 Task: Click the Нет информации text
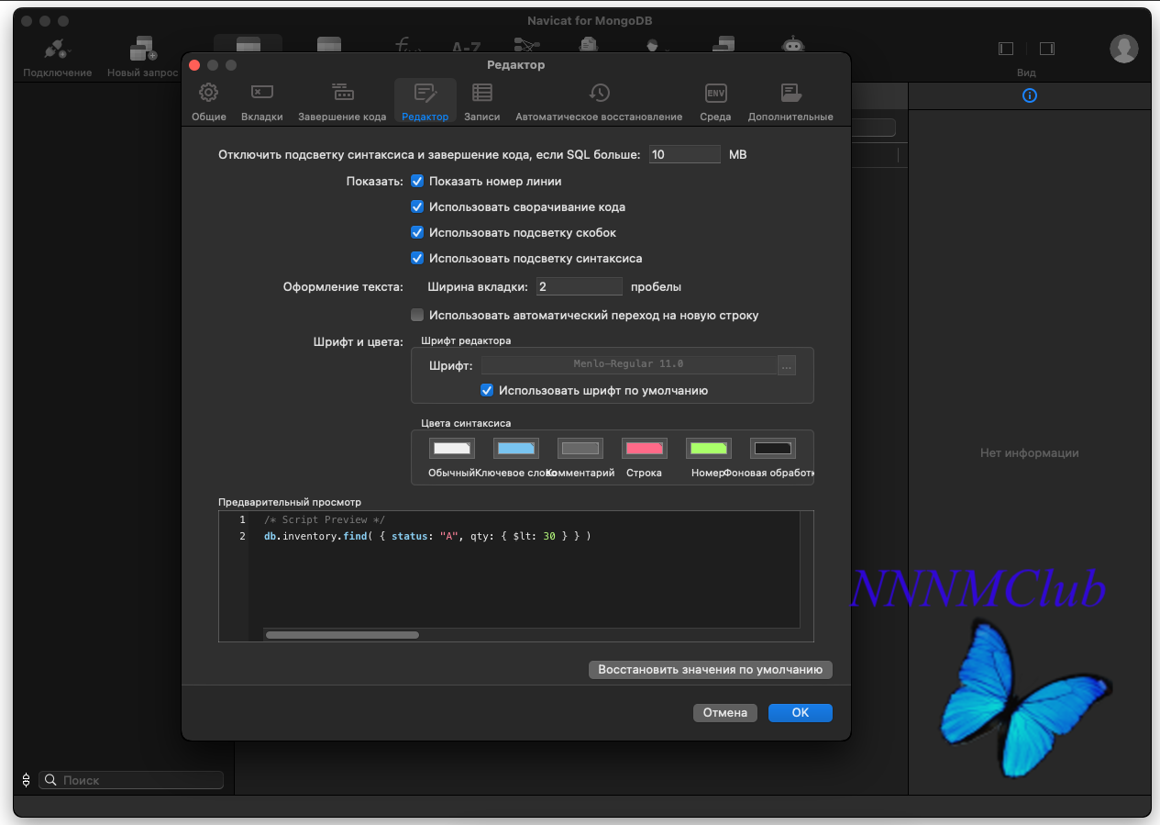pyautogui.click(x=1030, y=452)
